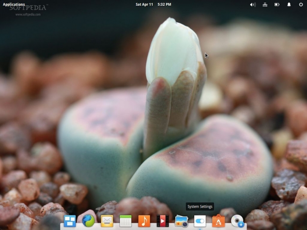Screen dimensions: 307x230
Task: Launch AppCenter from the dock
Action: point(218,221)
